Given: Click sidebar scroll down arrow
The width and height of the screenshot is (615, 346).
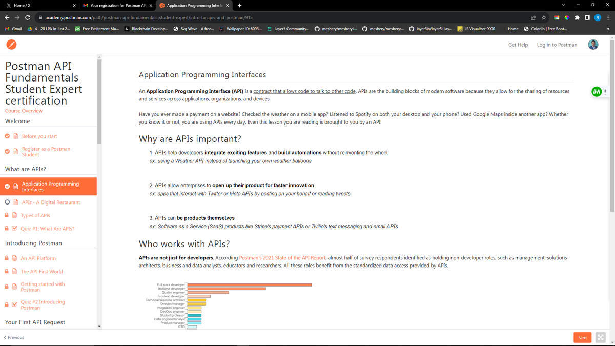Looking at the screenshot, I should tap(99, 326).
